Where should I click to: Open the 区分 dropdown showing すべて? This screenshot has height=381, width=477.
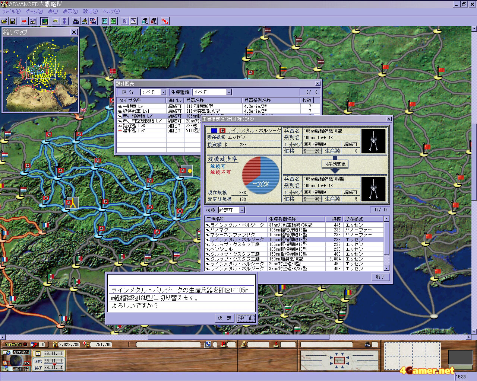tap(153, 92)
